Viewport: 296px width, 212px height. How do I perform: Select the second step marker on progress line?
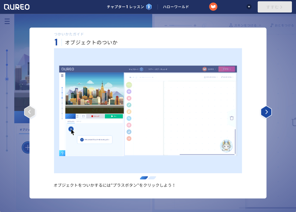point(7,65)
